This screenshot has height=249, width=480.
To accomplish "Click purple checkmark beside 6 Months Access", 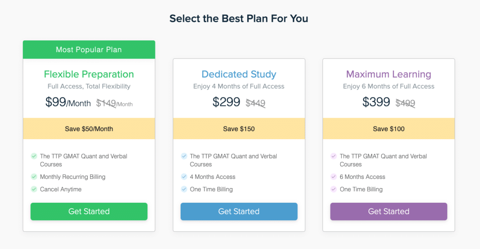I will point(334,177).
